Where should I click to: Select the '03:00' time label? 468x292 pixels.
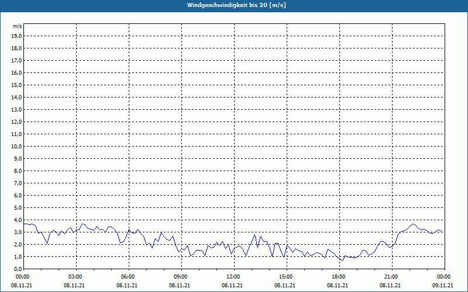coord(75,277)
